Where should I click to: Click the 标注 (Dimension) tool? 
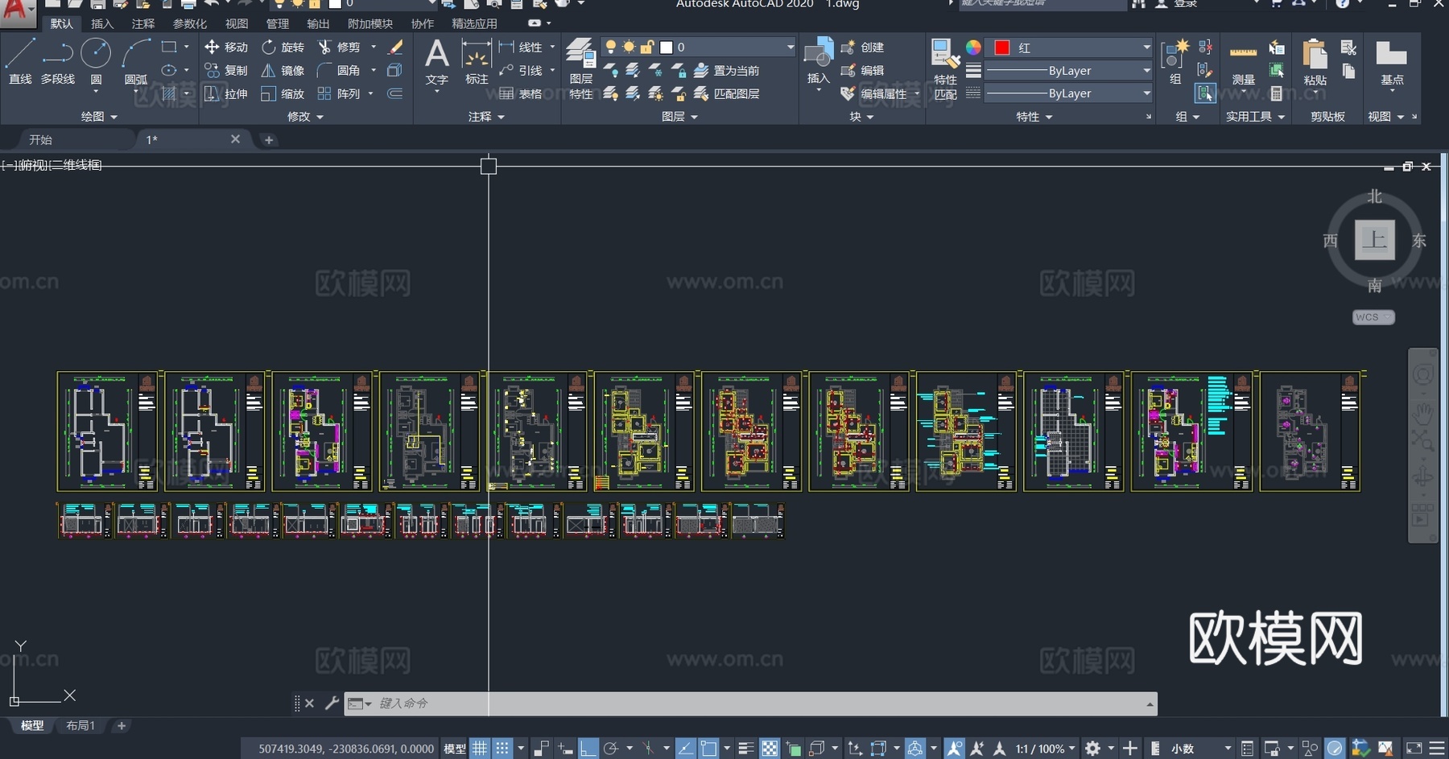tap(477, 62)
